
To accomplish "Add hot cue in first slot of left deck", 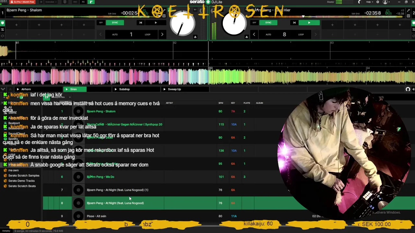I will 17,25.
